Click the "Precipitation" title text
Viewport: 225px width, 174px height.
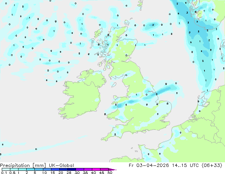(x=15, y=165)
